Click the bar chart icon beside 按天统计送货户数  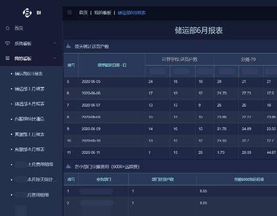click(69, 46)
